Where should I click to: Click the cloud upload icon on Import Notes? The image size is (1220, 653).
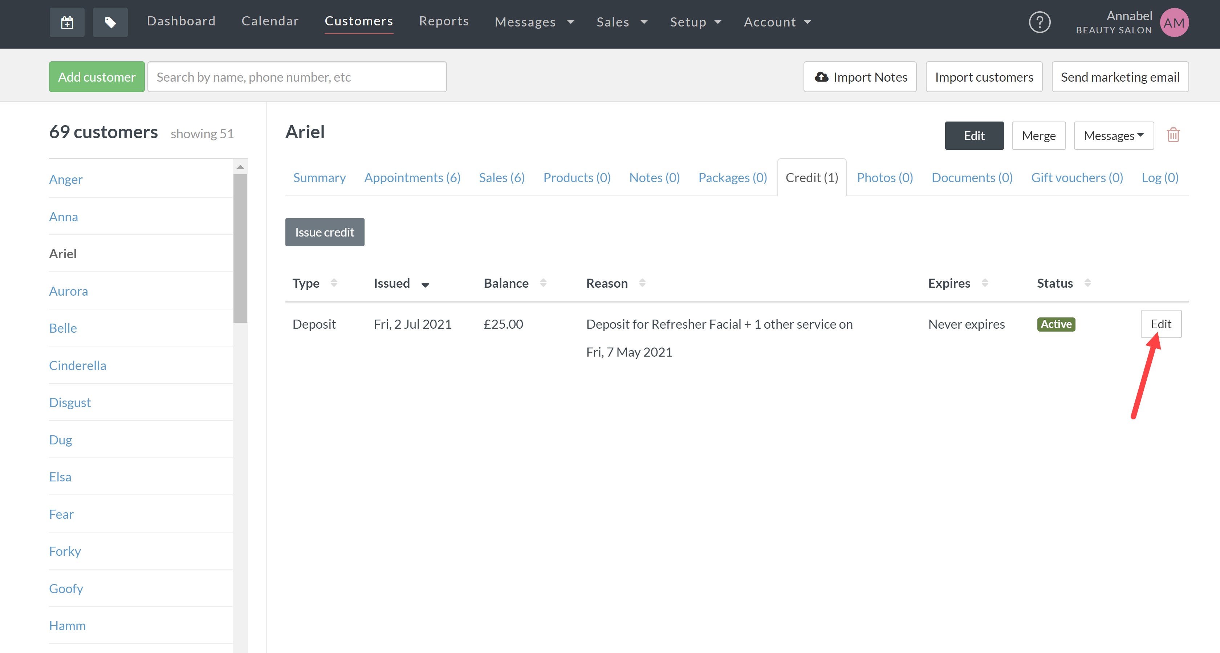coord(822,76)
